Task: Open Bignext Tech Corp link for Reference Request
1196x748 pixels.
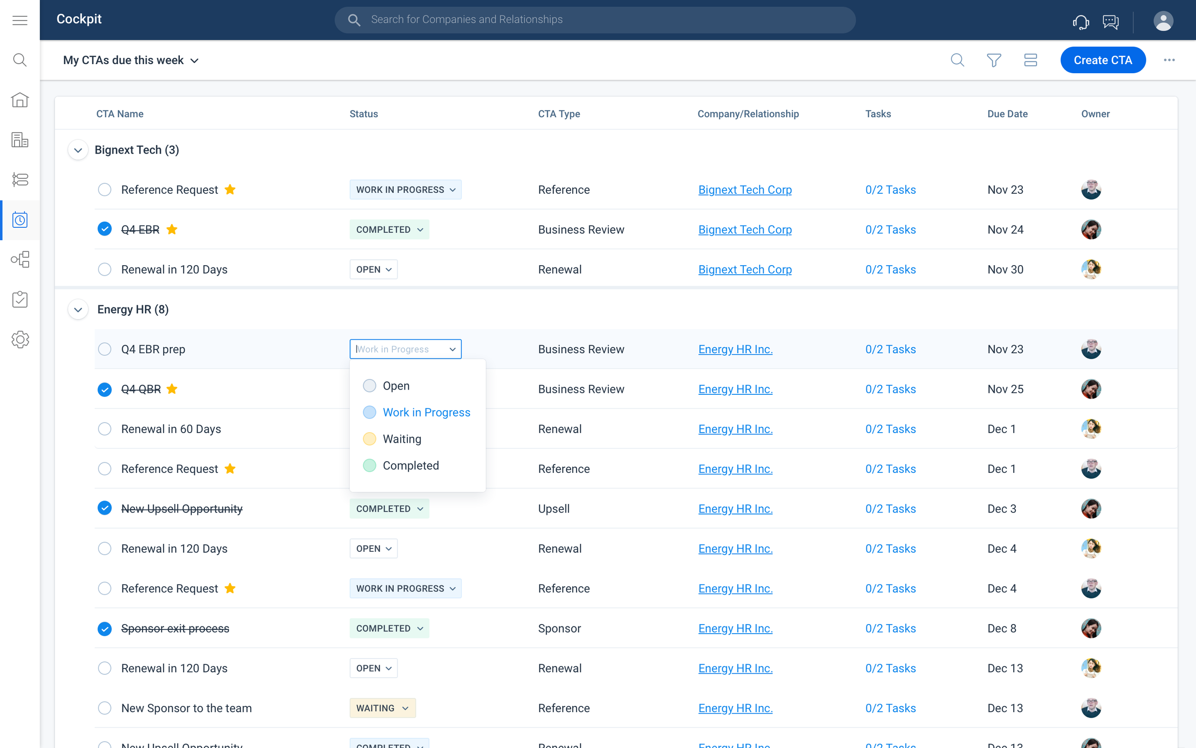Action: (x=744, y=190)
